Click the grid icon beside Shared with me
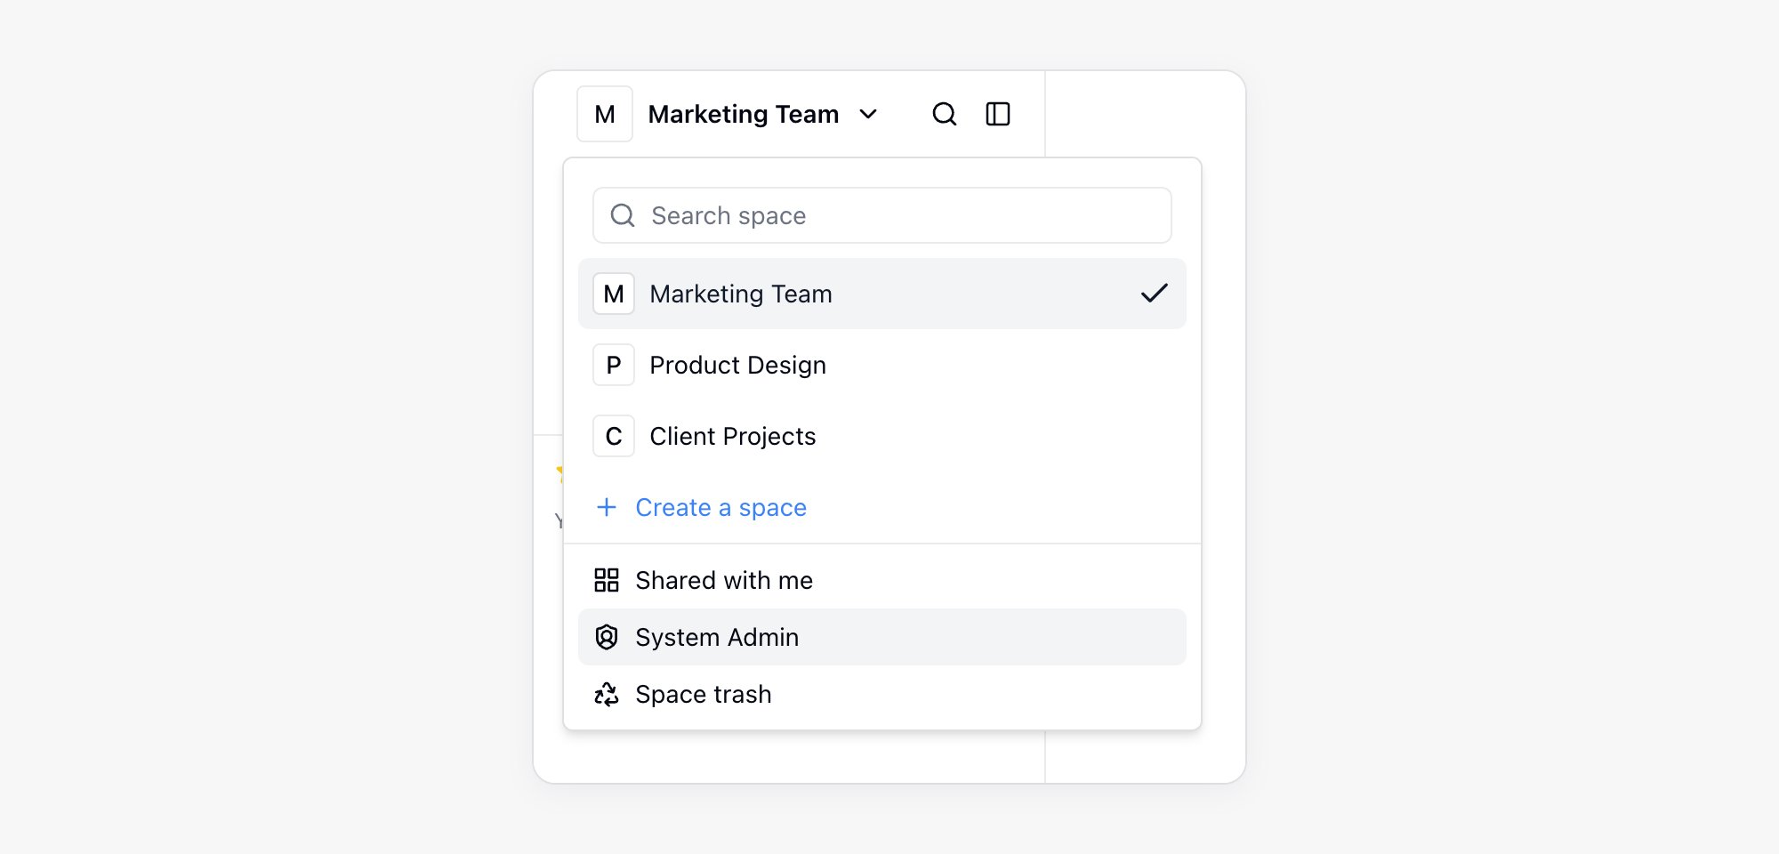Viewport: 1779px width, 854px height. click(x=607, y=580)
